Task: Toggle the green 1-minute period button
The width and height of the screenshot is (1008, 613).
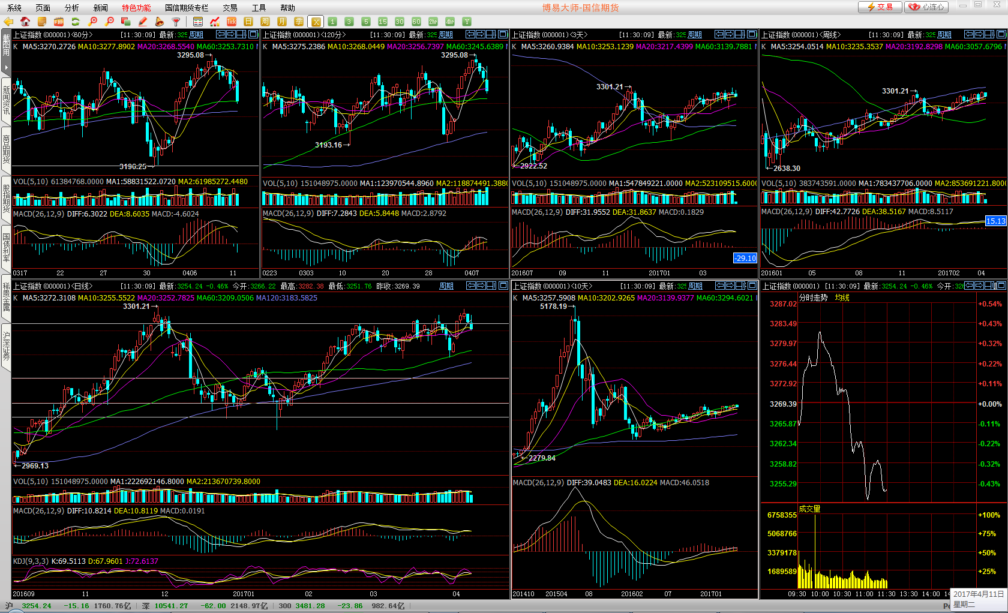Action: click(x=332, y=22)
